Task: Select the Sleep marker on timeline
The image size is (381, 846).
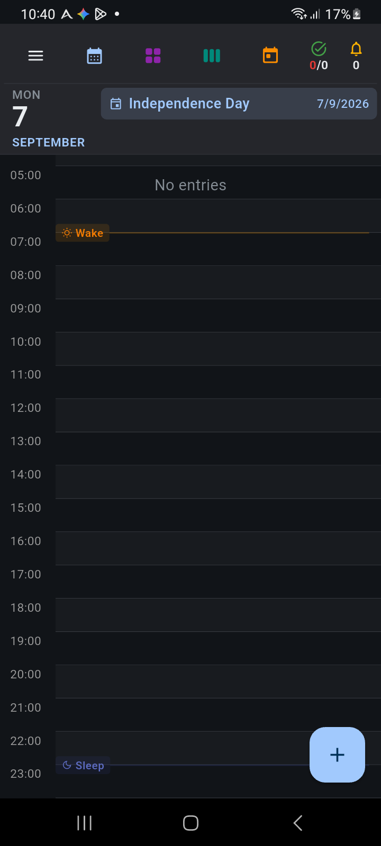Action: (83, 765)
